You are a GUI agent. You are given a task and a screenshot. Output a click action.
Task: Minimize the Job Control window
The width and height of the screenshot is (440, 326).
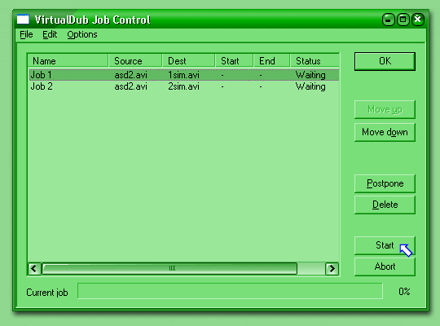click(x=389, y=20)
